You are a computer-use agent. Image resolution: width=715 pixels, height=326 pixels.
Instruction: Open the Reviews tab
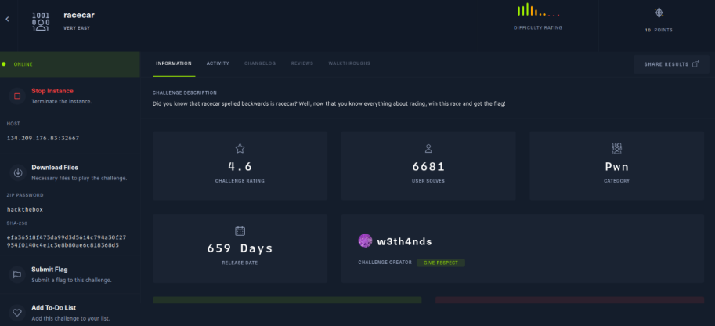tap(302, 63)
